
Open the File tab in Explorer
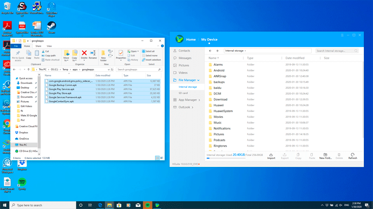16,46
